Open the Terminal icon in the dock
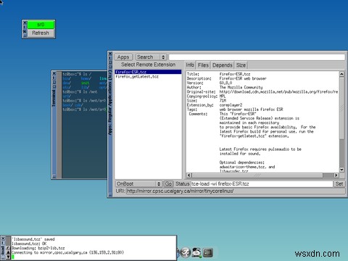 [x=207, y=253]
